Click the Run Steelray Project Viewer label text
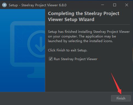The image size is (133, 105). 75,59
